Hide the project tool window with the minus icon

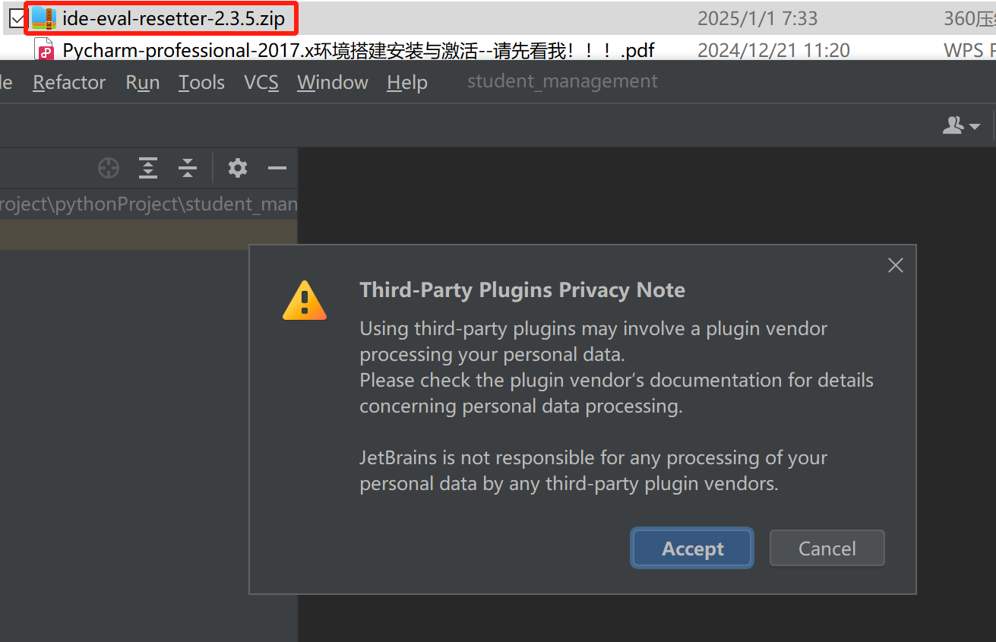point(277,168)
